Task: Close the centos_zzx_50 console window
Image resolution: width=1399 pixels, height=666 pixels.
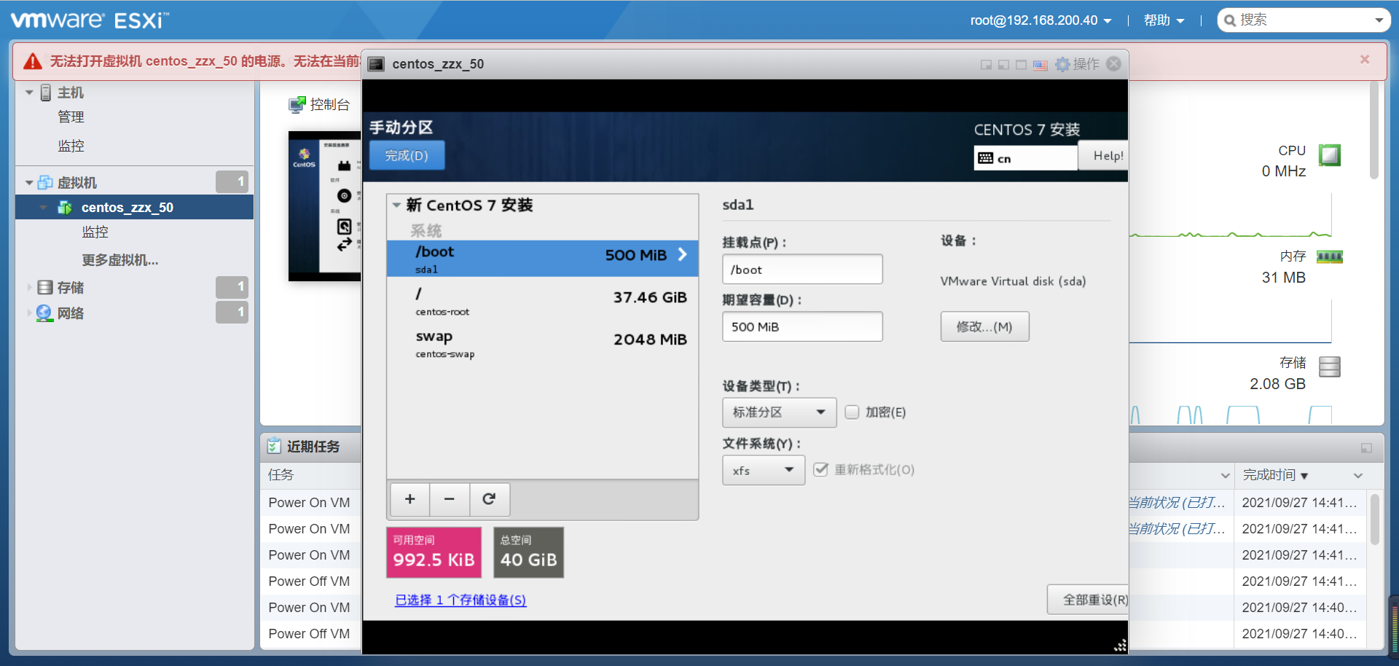Action: point(1113,64)
